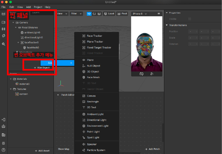Click the bug report icon

(x=4, y=143)
